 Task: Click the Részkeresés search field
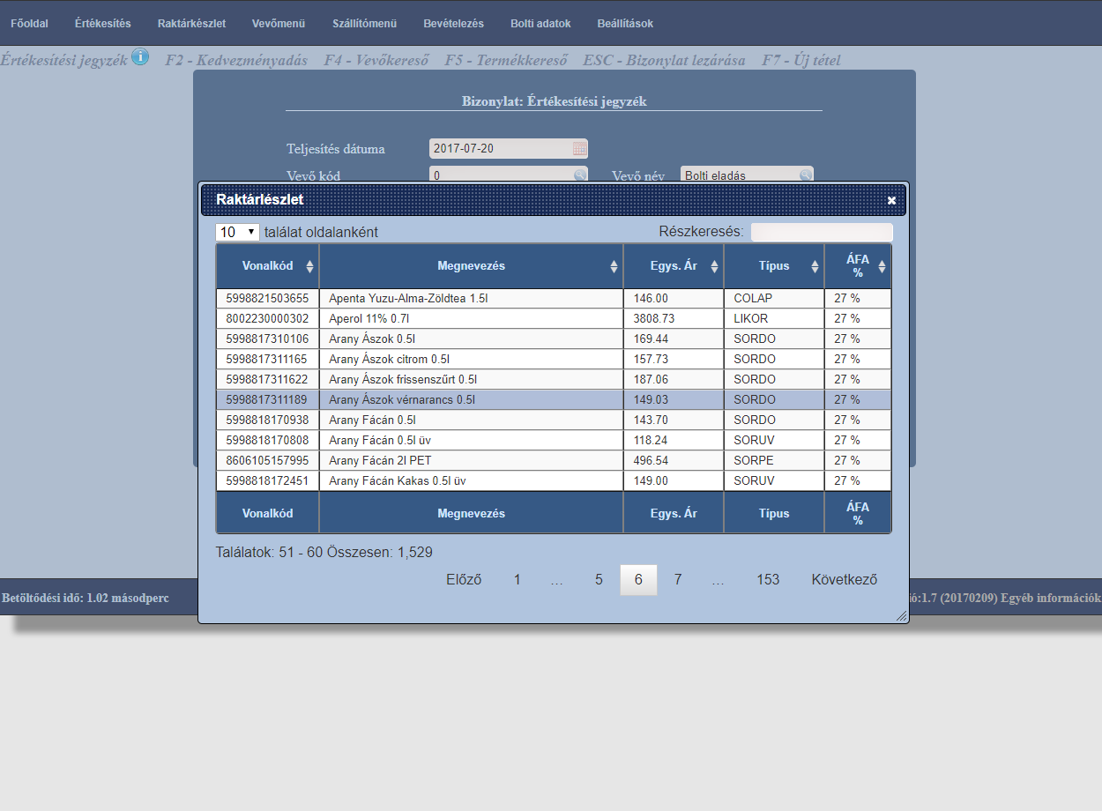coord(822,232)
